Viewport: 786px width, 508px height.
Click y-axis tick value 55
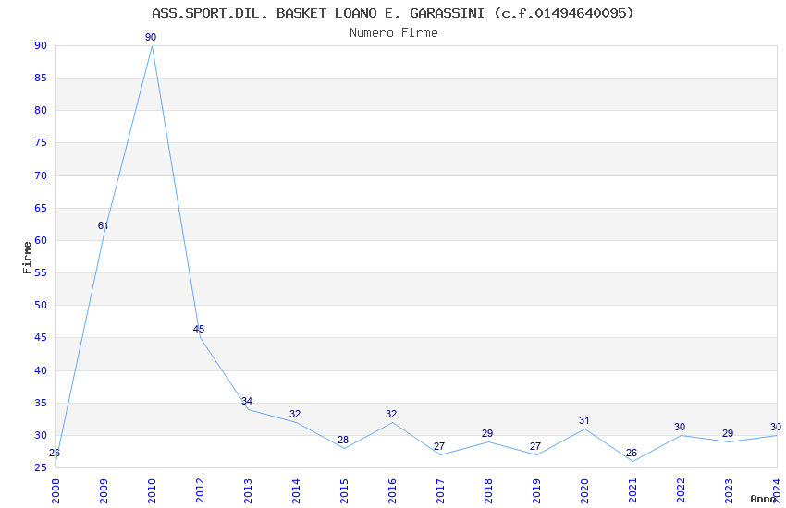click(x=41, y=272)
